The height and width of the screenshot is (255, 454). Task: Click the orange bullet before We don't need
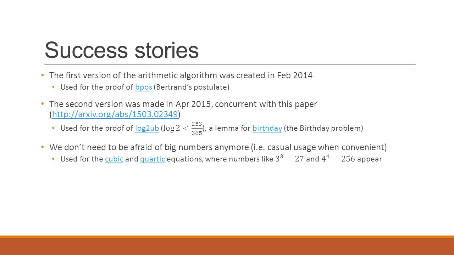(x=43, y=147)
